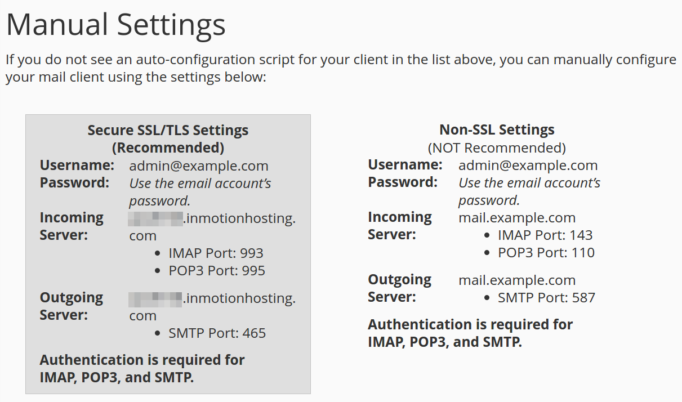The image size is (682, 402).
Task: Select the POP3 Port: 110 line
Action: click(546, 253)
